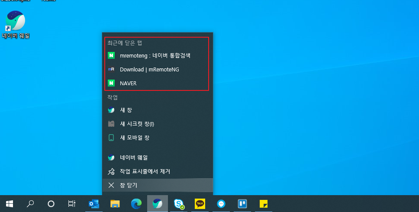Click Naver Whale taskbar icon
This screenshot has height=212, width=419.
pos(158,204)
